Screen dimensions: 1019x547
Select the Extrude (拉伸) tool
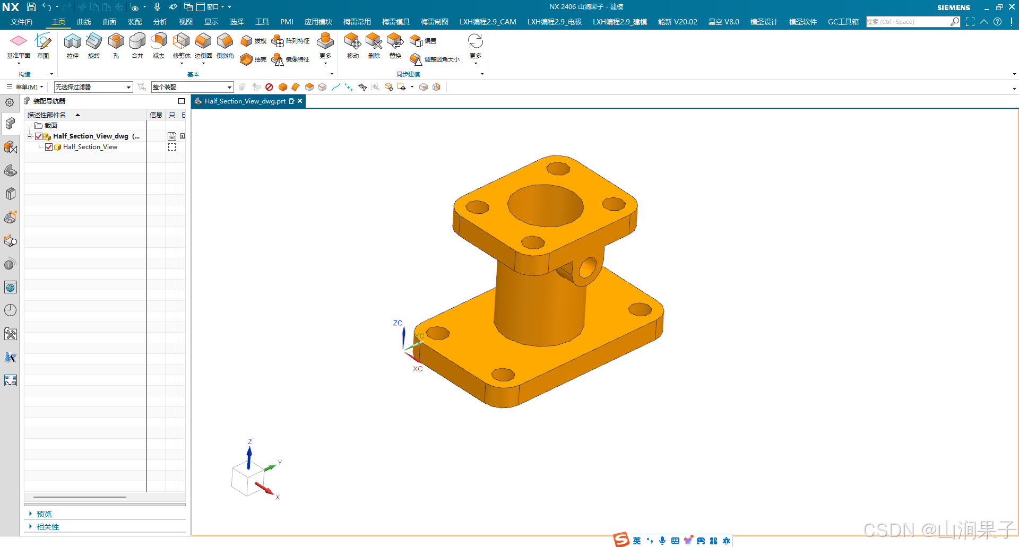click(x=73, y=47)
